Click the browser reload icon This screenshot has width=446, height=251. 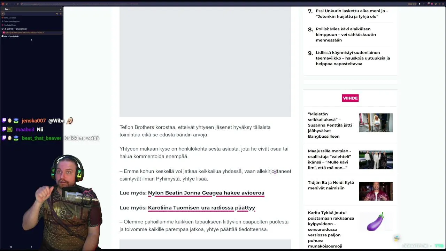coord(18,4)
